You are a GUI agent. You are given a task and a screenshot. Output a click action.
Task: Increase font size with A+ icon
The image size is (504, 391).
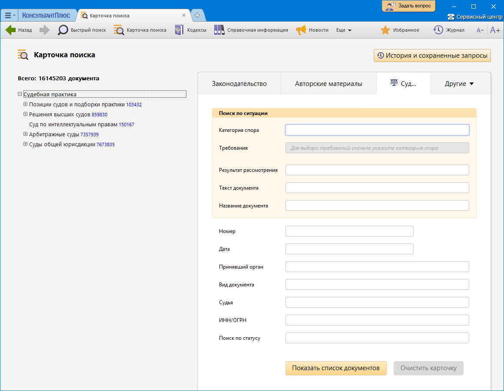495,30
